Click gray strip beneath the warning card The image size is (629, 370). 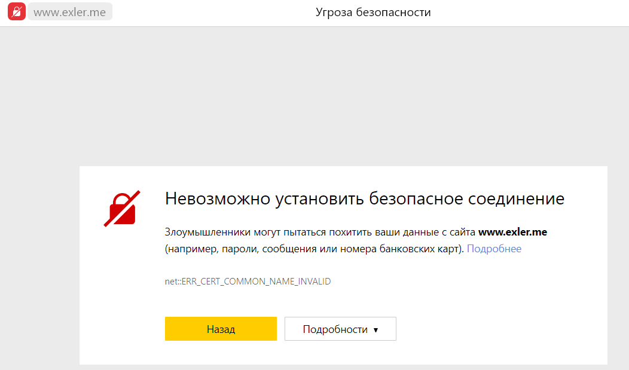[x=343, y=367]
